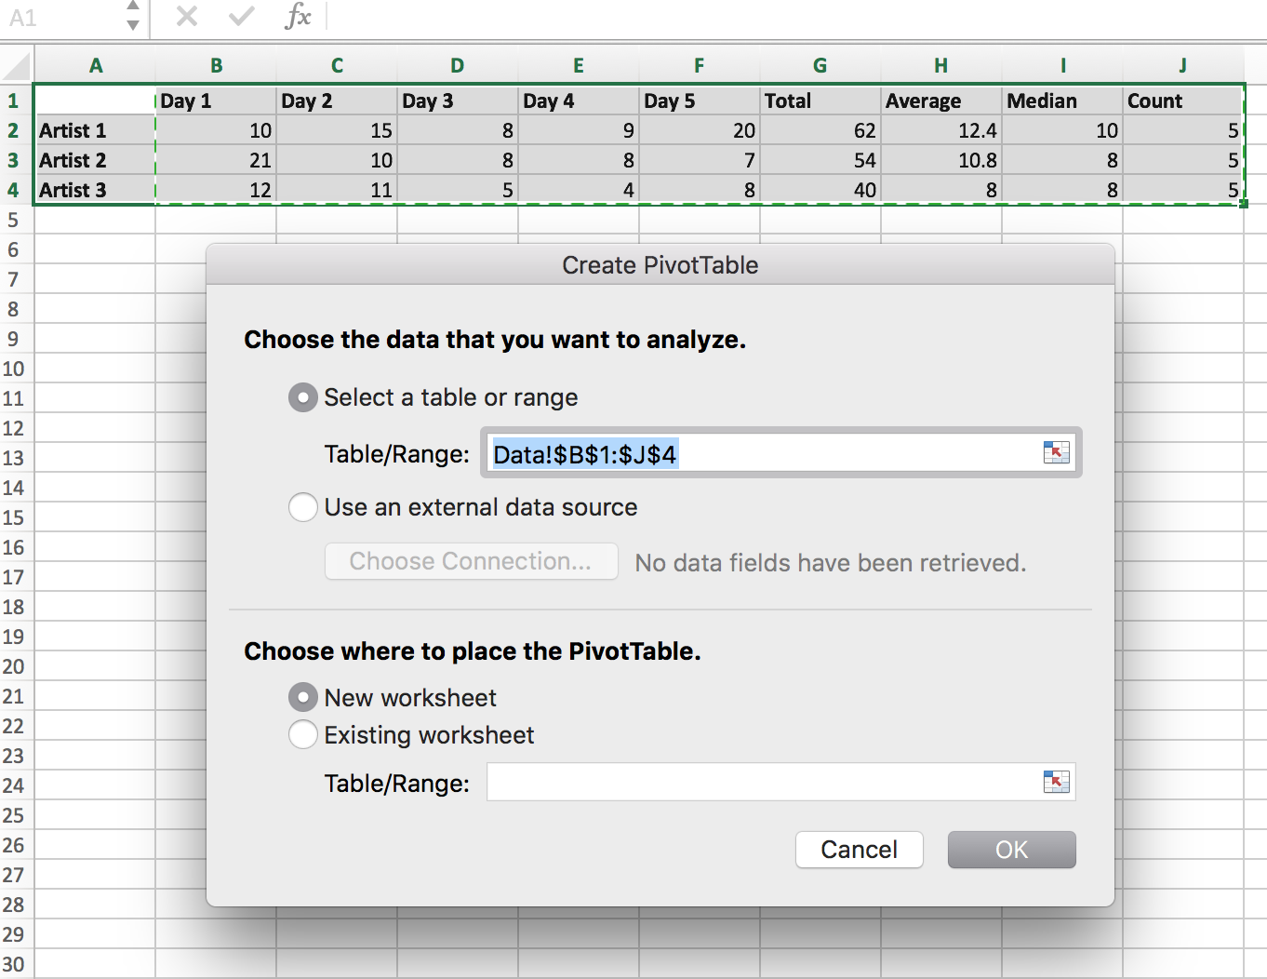
Task: Select the Select a table or range option
Action: click(301, 397)
